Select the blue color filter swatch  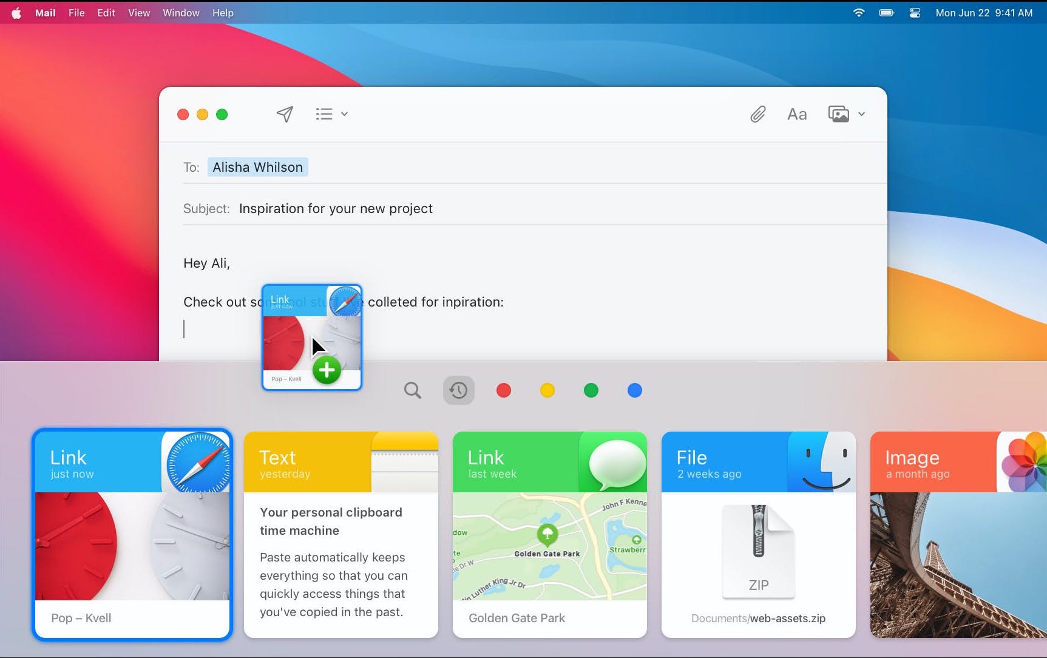[634, 390]
